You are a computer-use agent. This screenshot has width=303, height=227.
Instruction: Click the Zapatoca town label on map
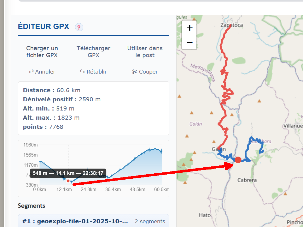click(231, 25)
